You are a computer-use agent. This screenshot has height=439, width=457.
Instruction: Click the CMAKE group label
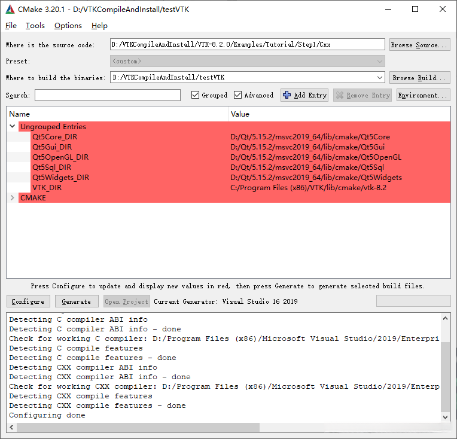33,197
